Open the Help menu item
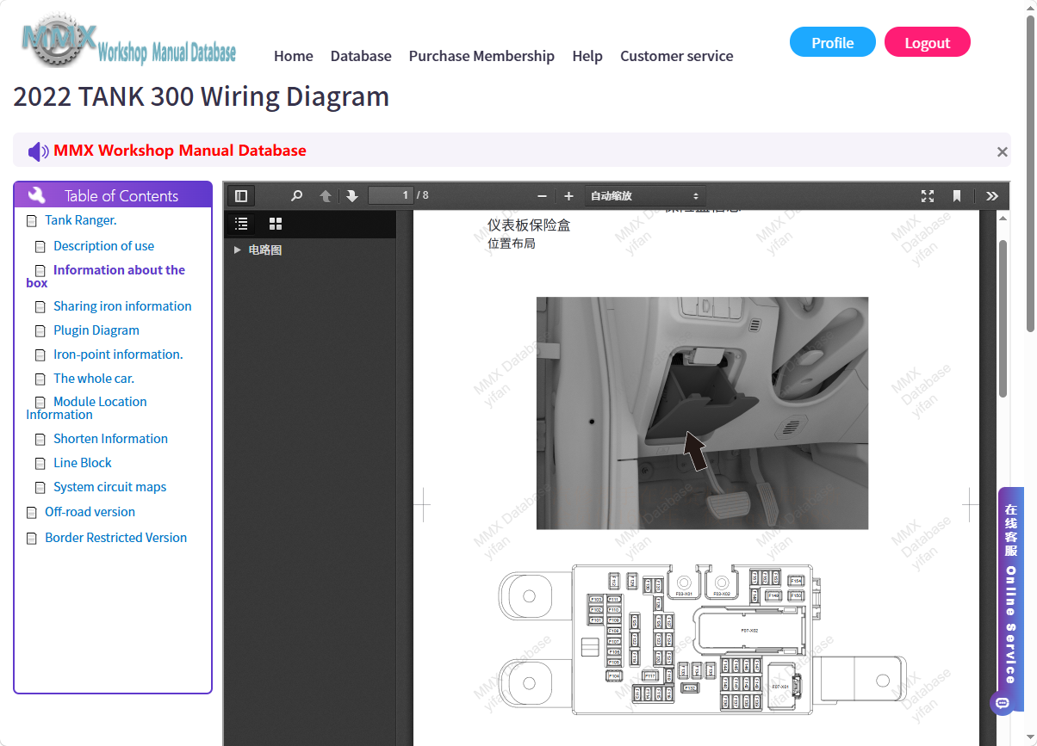1037x746 pixels. tap(587, 56)
